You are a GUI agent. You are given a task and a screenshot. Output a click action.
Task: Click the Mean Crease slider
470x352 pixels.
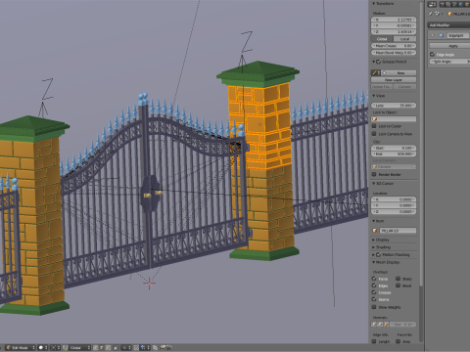pos(394,46)
